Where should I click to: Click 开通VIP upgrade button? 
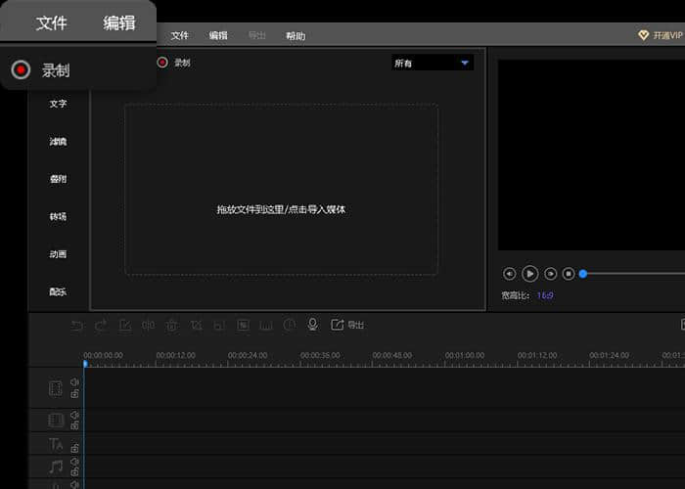662,35
